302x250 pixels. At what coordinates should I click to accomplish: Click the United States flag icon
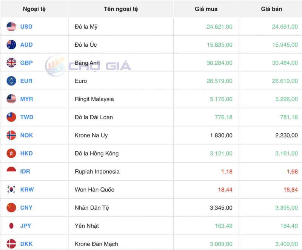point(11,27)
